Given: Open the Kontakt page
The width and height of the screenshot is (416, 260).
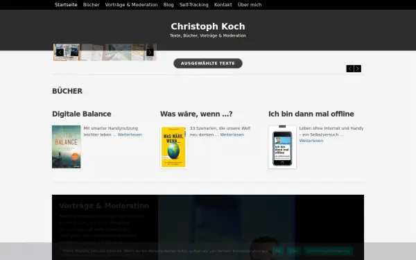Looking at the screenshot, I should pos(223,5).
